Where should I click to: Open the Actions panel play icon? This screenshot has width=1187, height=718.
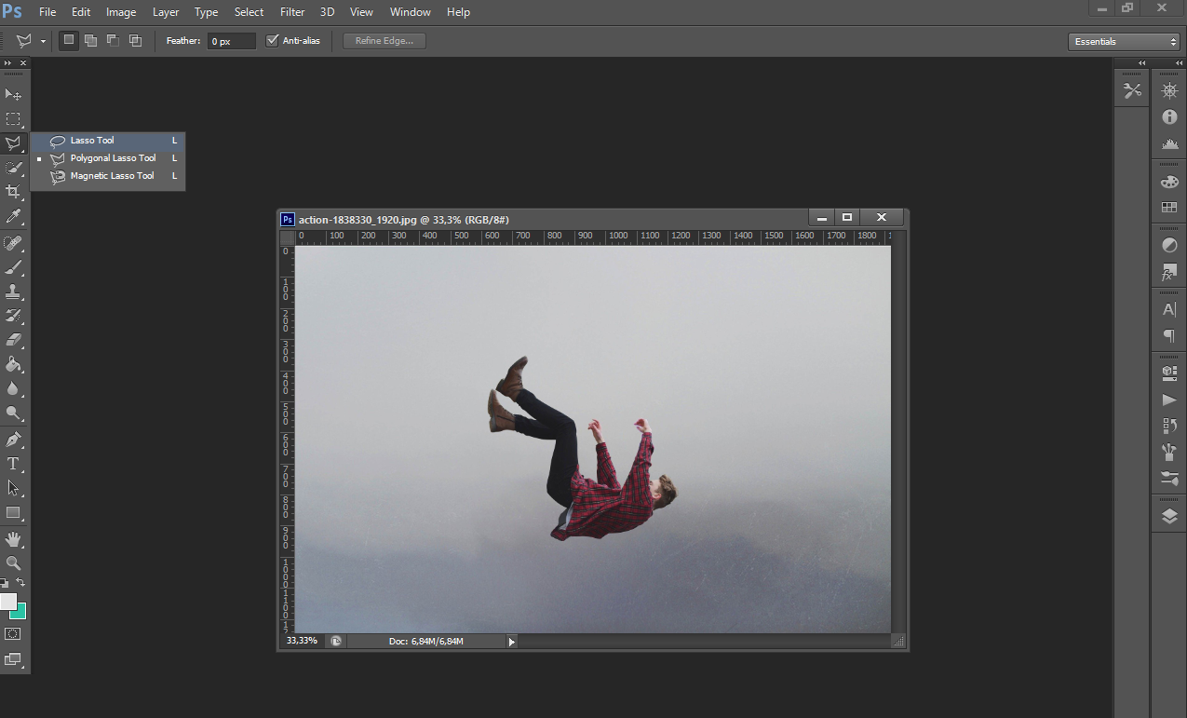(x=1169, y=400)
